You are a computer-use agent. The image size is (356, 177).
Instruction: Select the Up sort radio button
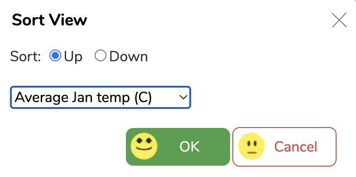(x=55, y=55)
